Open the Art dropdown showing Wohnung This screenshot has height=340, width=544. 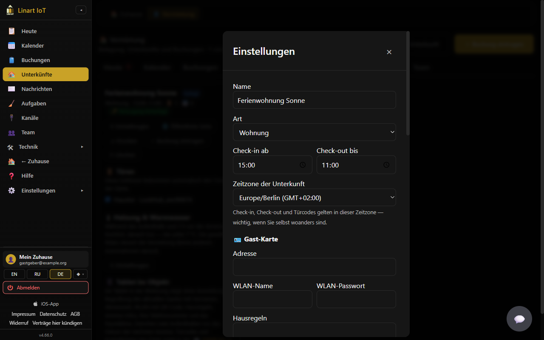(314, 132)
